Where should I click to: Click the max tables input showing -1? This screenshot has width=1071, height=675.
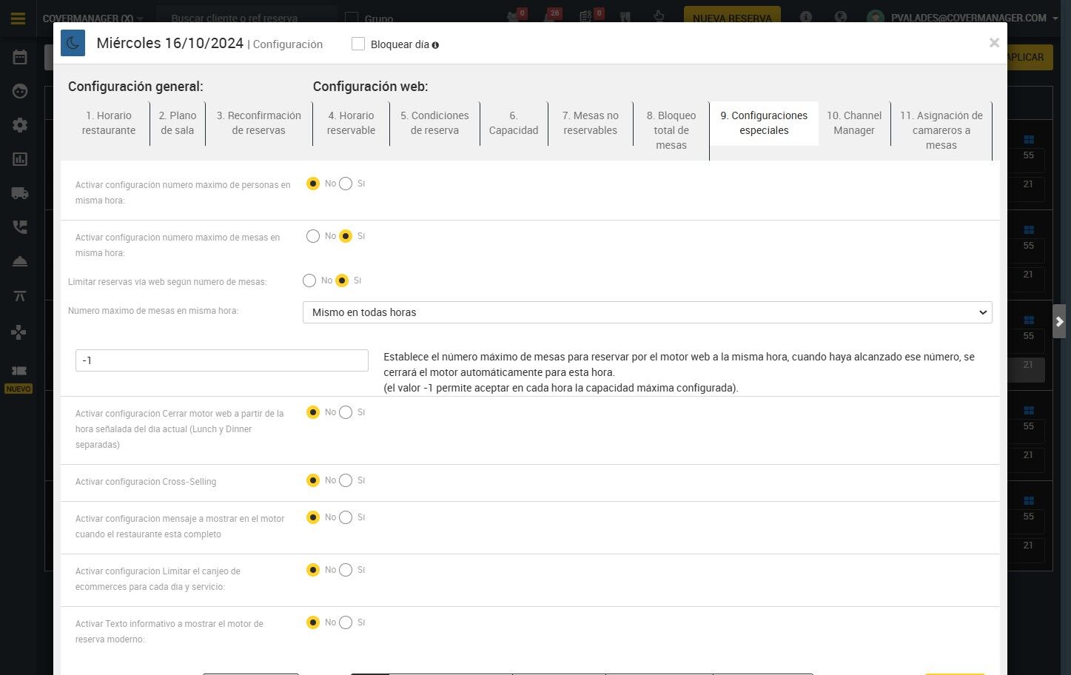point(222,360)
